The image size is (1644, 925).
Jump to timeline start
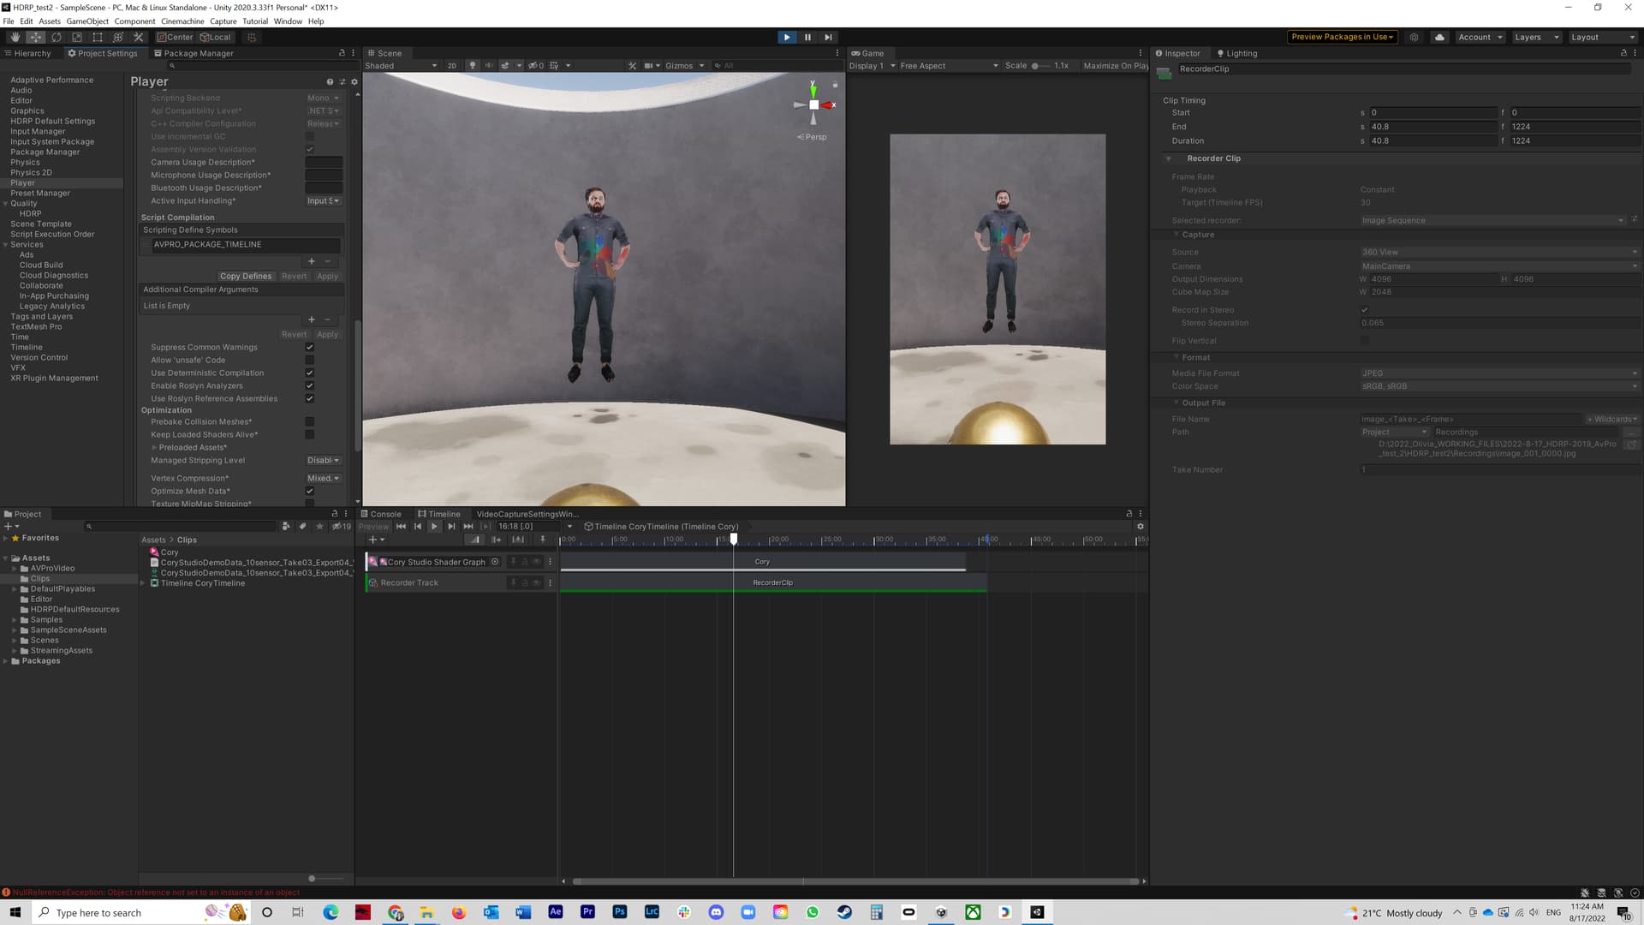(401, 527)
